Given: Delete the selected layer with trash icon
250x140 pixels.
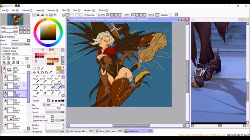Looking at the screenshot, I should click(x=18, y=62).
